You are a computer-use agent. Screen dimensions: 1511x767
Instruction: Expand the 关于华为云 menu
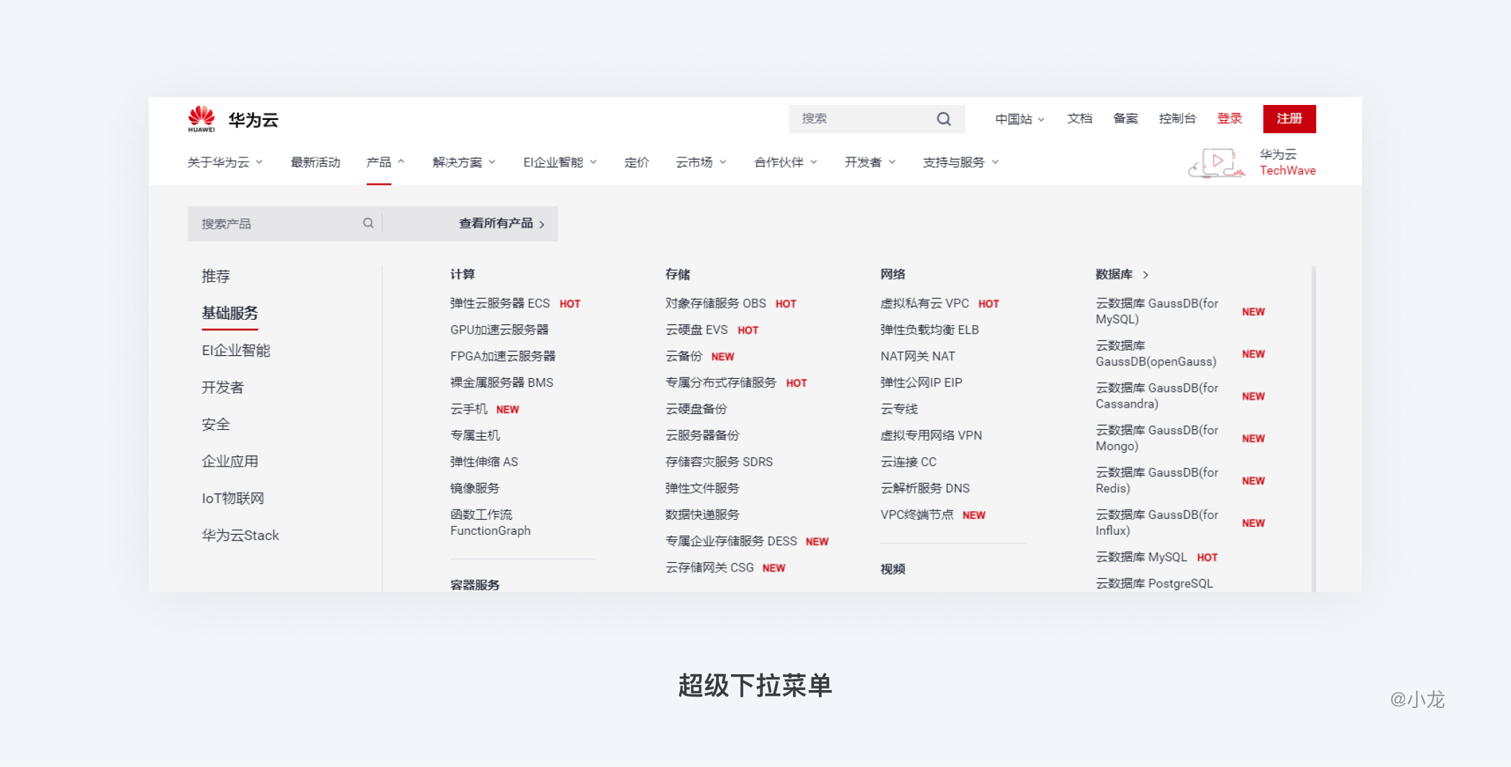(x=224, y=162)
